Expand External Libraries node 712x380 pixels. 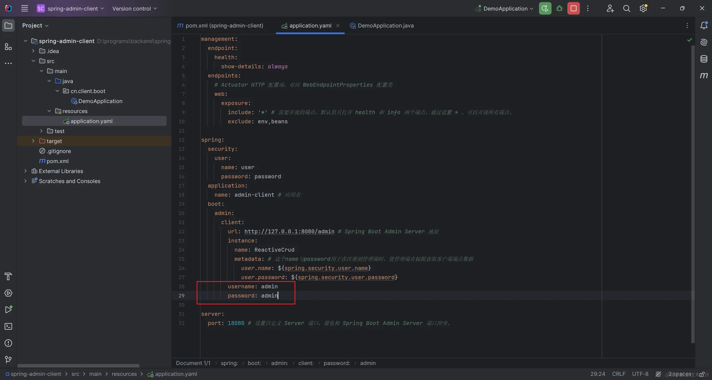(x=26, y=171)
